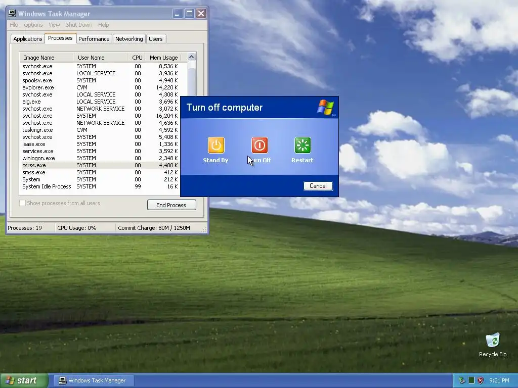The image size is (518, 388).
Task: Click the Safely Remove Hardware tray icon
Action: pos(462,380)
